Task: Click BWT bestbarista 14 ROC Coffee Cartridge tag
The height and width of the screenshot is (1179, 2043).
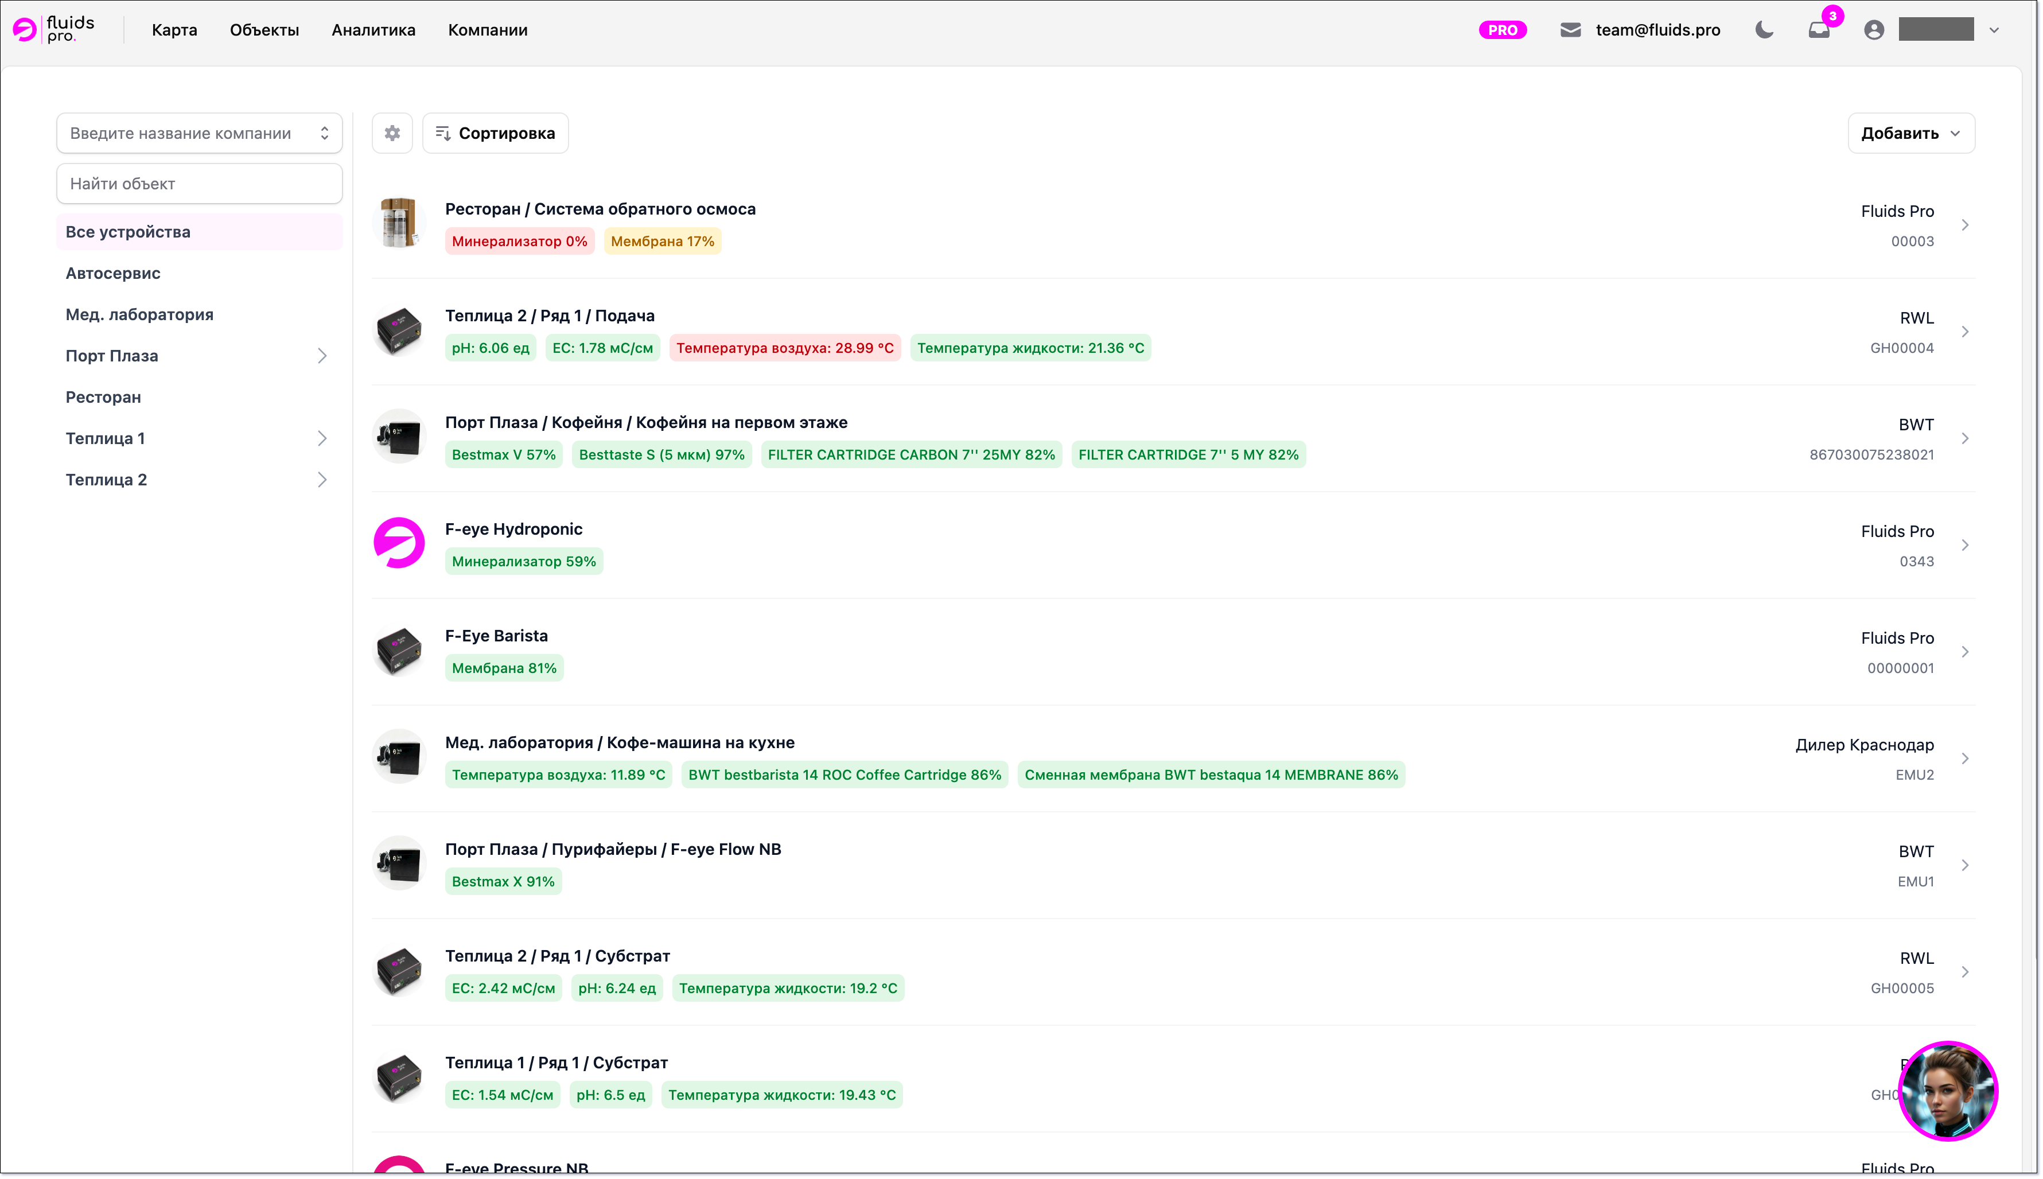Action: click(x=845, y=775)
